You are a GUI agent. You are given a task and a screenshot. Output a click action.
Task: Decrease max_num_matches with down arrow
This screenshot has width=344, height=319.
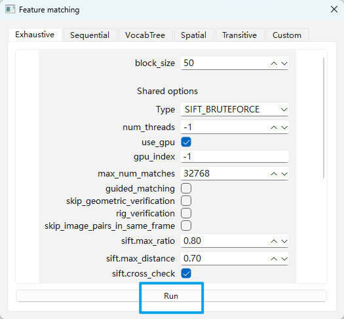(x=284, y=174)
